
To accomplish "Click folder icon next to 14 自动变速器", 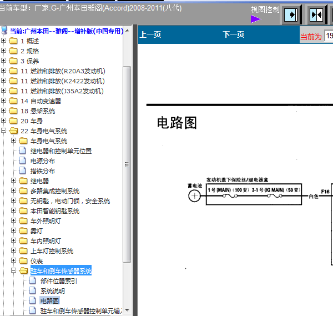I will pos(13,101).
